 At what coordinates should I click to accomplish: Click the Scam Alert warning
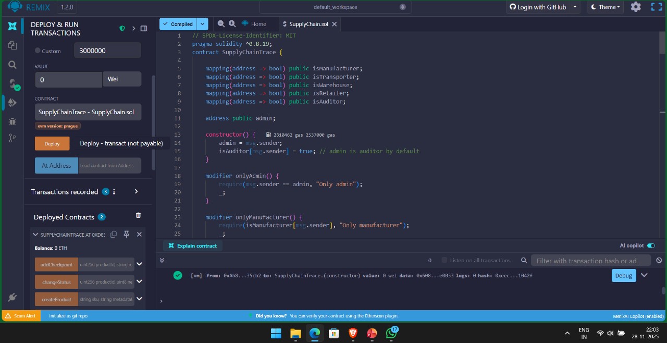21,316
